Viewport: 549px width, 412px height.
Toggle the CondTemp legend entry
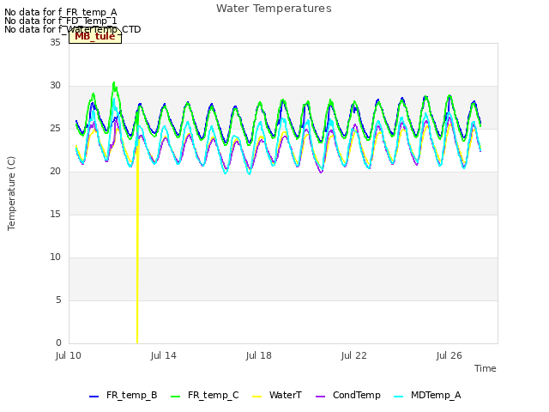(x=348, y=395)
